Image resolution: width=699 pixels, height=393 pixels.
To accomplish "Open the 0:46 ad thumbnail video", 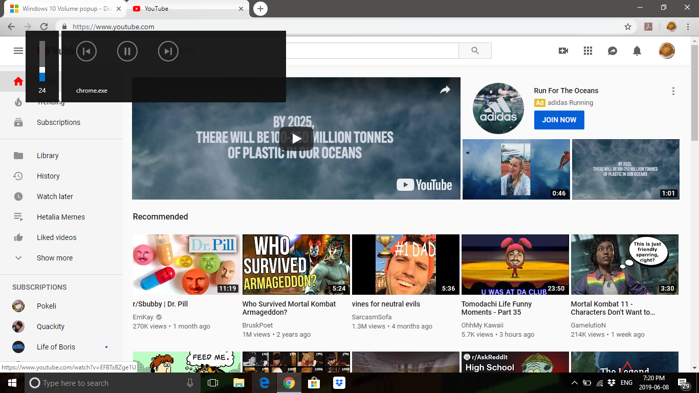I will (516, 169).
